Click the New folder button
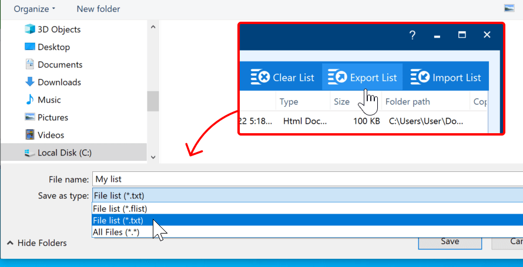This screenshot has width=523, height=267. [98, 9]
